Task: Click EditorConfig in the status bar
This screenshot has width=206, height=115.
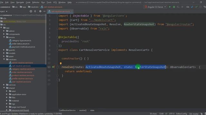Action: (x=182, y=114)
